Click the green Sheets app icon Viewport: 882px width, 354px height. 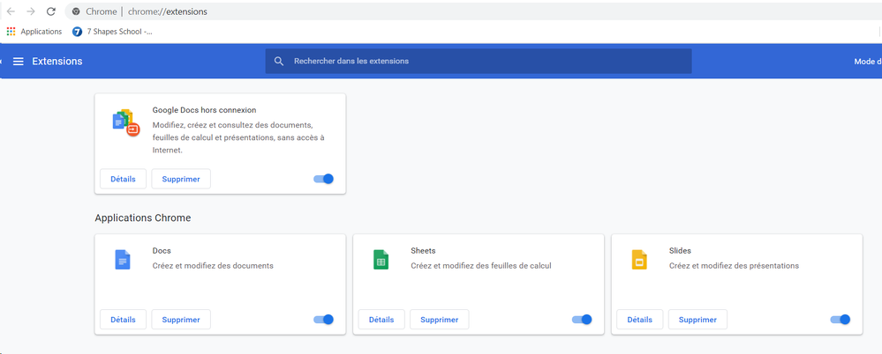tap(381, 260)
